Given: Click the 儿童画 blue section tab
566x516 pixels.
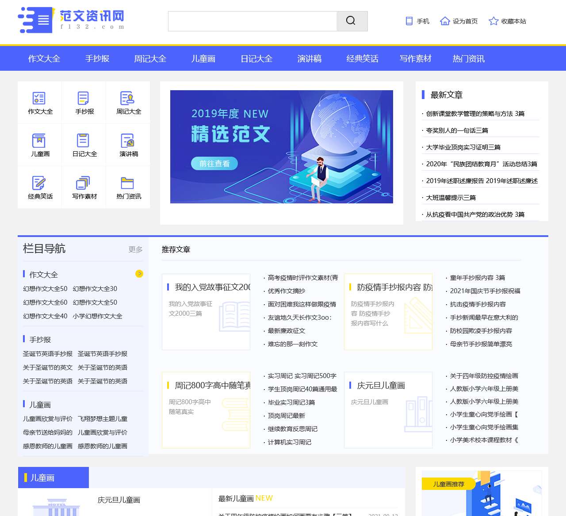Looking at the screenshot, I should (x=54, y=478).
